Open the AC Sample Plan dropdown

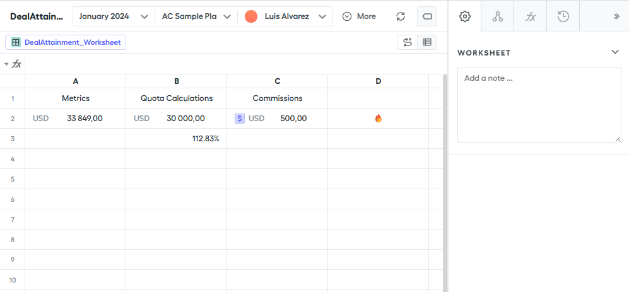[195, 16]
